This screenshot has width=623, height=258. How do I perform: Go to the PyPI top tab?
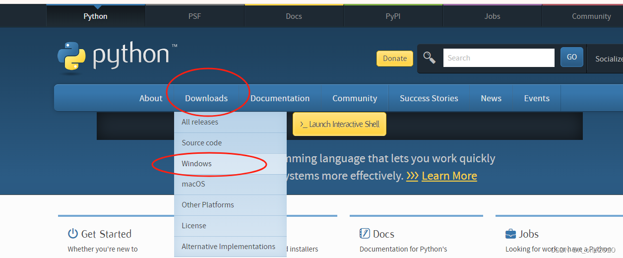393,16
